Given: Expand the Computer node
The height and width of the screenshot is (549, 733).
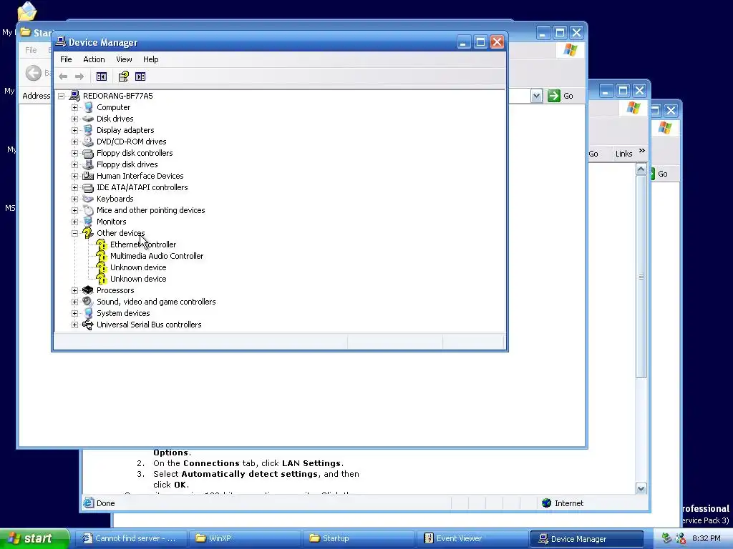Looking at the screenshot, I should pyautogui.click(x=74, y=107).
